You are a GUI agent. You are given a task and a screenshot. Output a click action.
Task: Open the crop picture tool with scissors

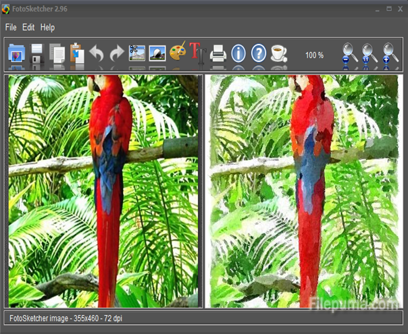[137, 53]
